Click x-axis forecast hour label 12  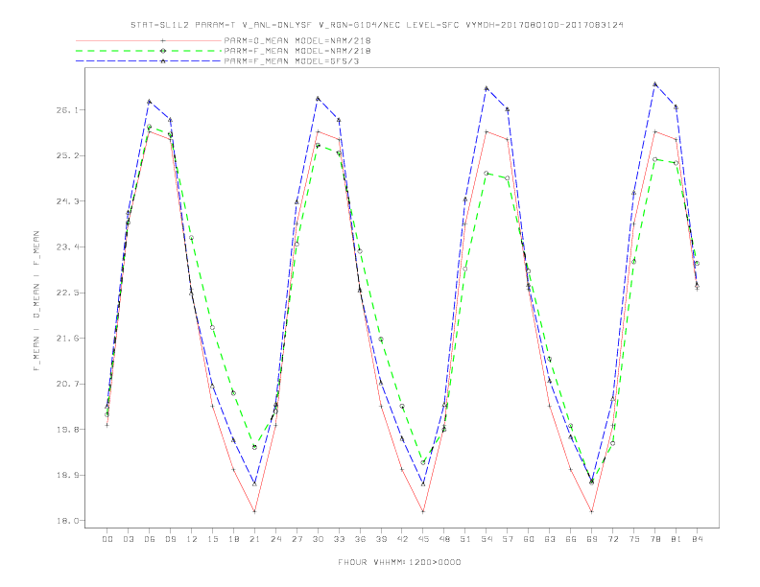click(192, 539)
